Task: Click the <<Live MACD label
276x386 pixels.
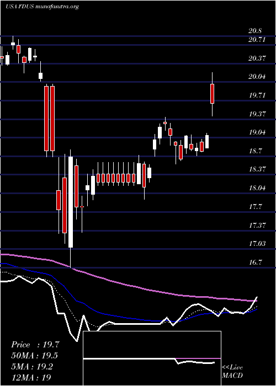Action: click(x=232, y=372)
